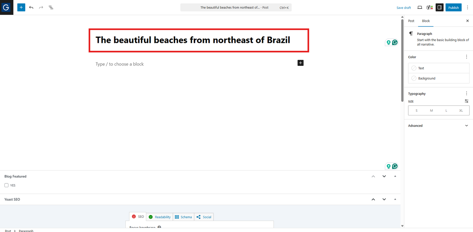This screenshot has width=473, height=232.
Task: Open the block inserter plus button in toolbar
Action: click(x=21, y=7)
